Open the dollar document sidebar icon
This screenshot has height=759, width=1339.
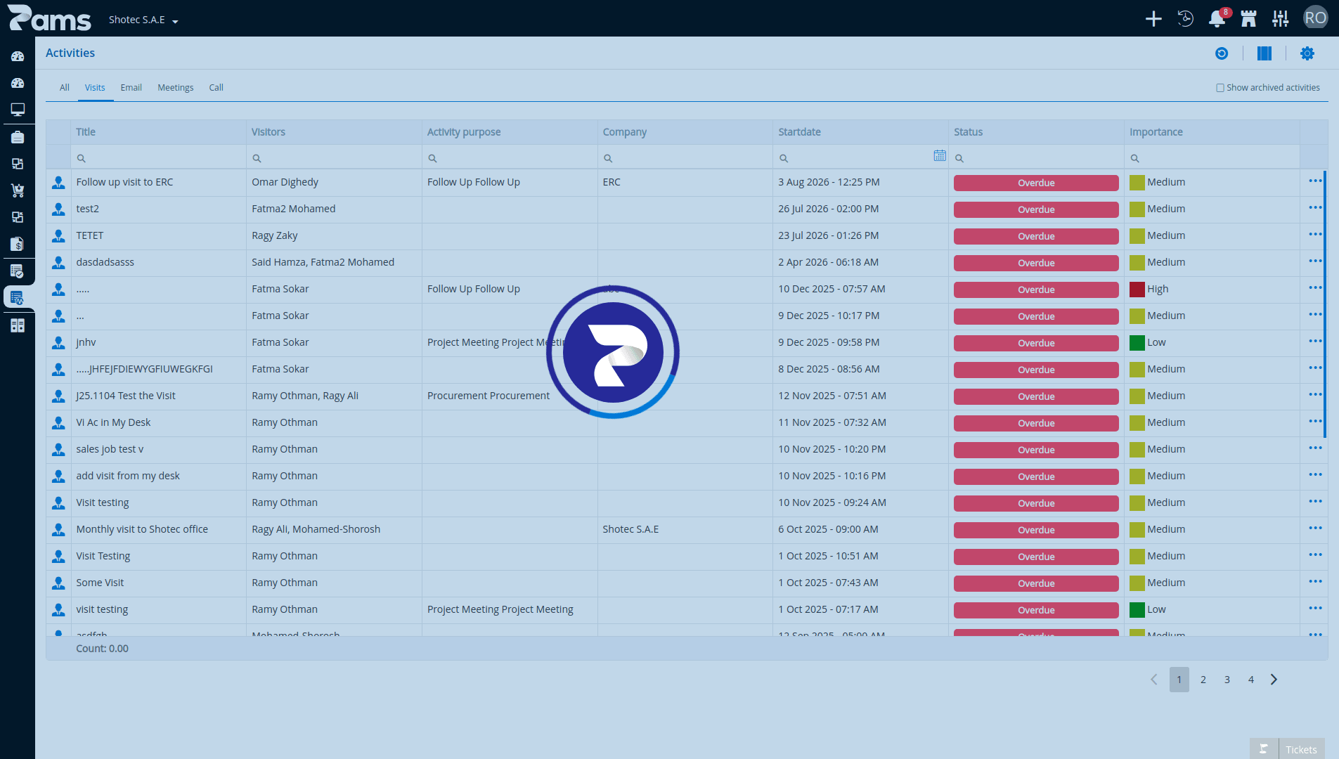18,244
